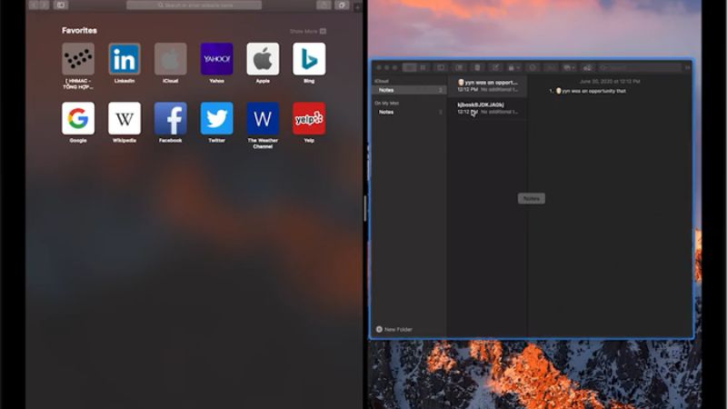Click the 'yyn was an opportunity that' note text
This screenshot has height=409, width=727.
593,91
